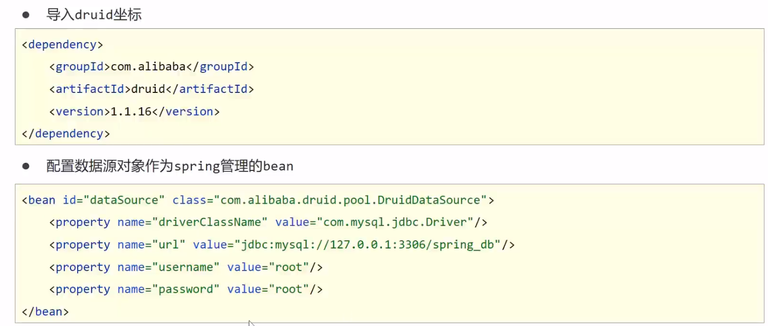Click the opening dependency tag
This screenshot has height=326, width=768.
point(62,45)
